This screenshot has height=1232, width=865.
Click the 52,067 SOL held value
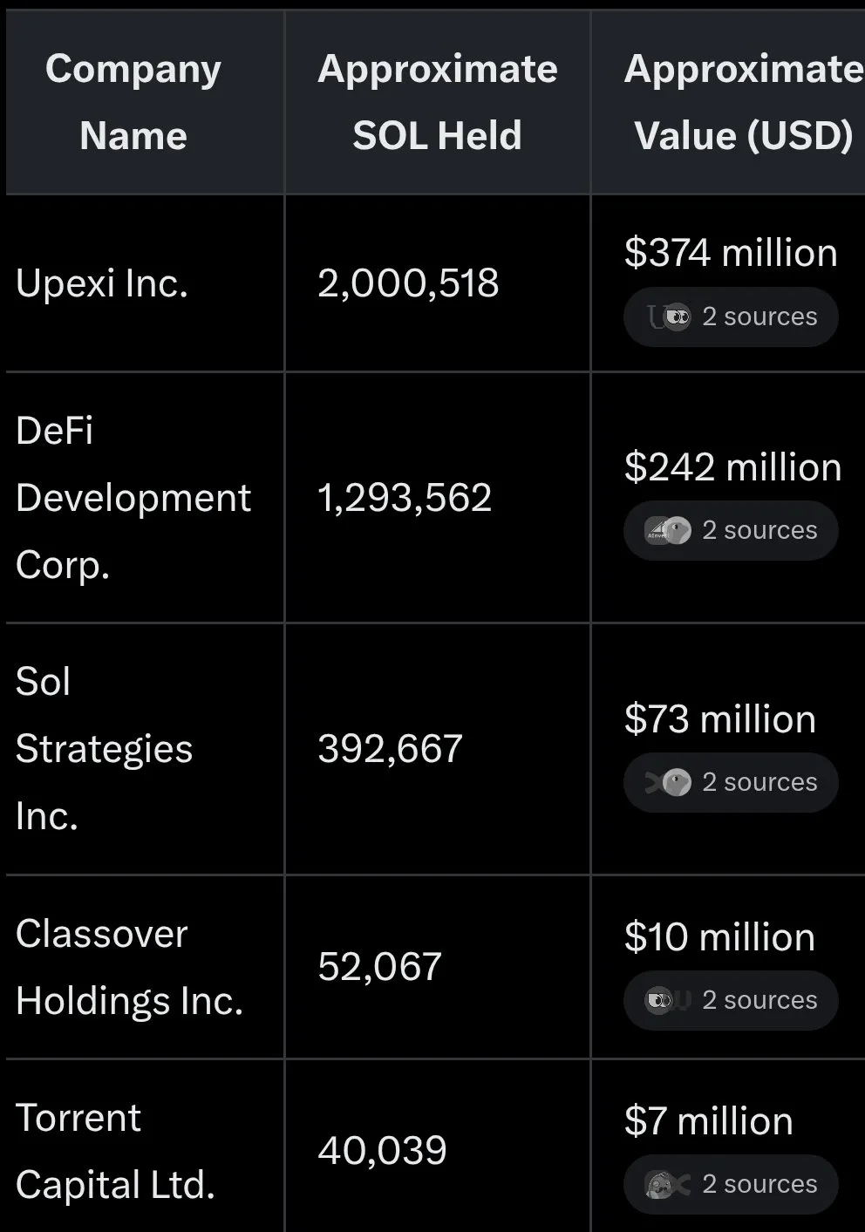click(x=380, y=967)
